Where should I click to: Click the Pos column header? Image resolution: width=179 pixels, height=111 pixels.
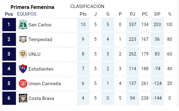coord(9,14)
